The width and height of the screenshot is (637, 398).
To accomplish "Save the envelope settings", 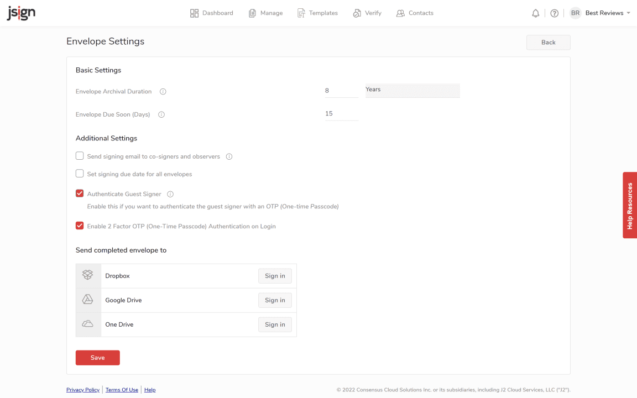I will click(97, 358).
